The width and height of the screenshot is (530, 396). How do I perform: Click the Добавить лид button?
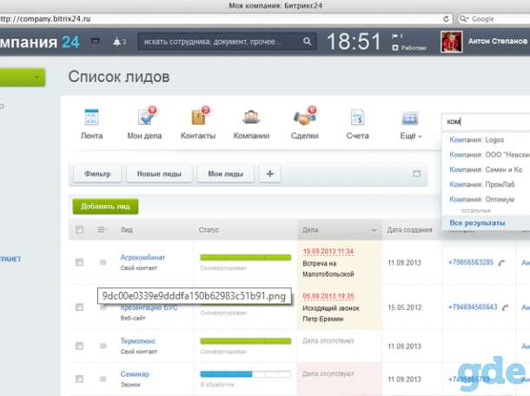[105, 206]
